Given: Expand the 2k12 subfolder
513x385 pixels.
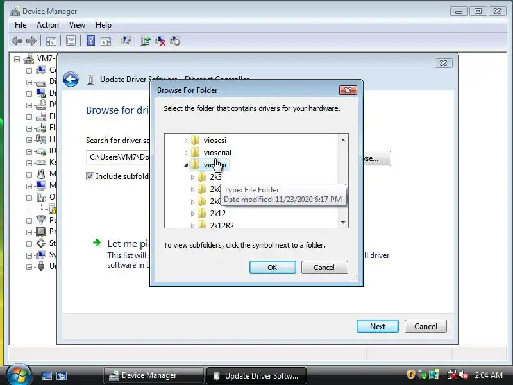Looking at the screenshot, I should tap(192, 214).
